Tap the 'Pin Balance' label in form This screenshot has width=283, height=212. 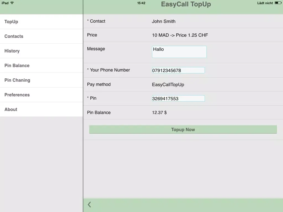pos(99,113)
